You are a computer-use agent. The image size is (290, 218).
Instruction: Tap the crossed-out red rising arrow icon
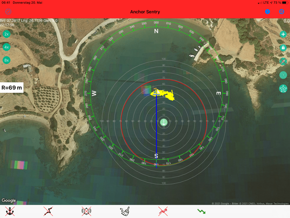[x=163, y=211]
